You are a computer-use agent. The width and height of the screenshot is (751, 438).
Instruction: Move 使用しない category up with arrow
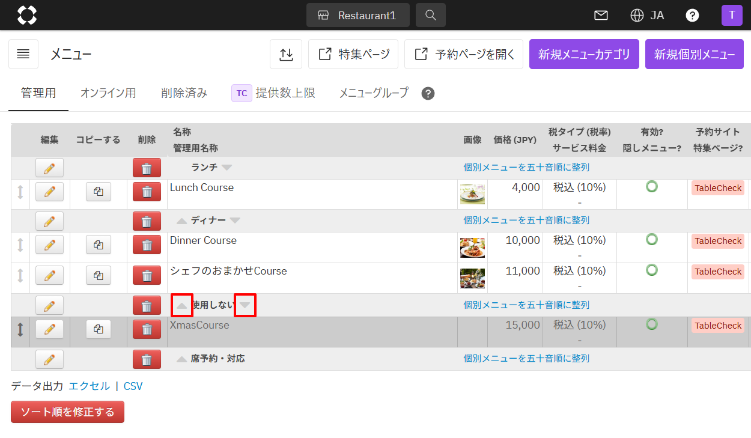point(182,305)
